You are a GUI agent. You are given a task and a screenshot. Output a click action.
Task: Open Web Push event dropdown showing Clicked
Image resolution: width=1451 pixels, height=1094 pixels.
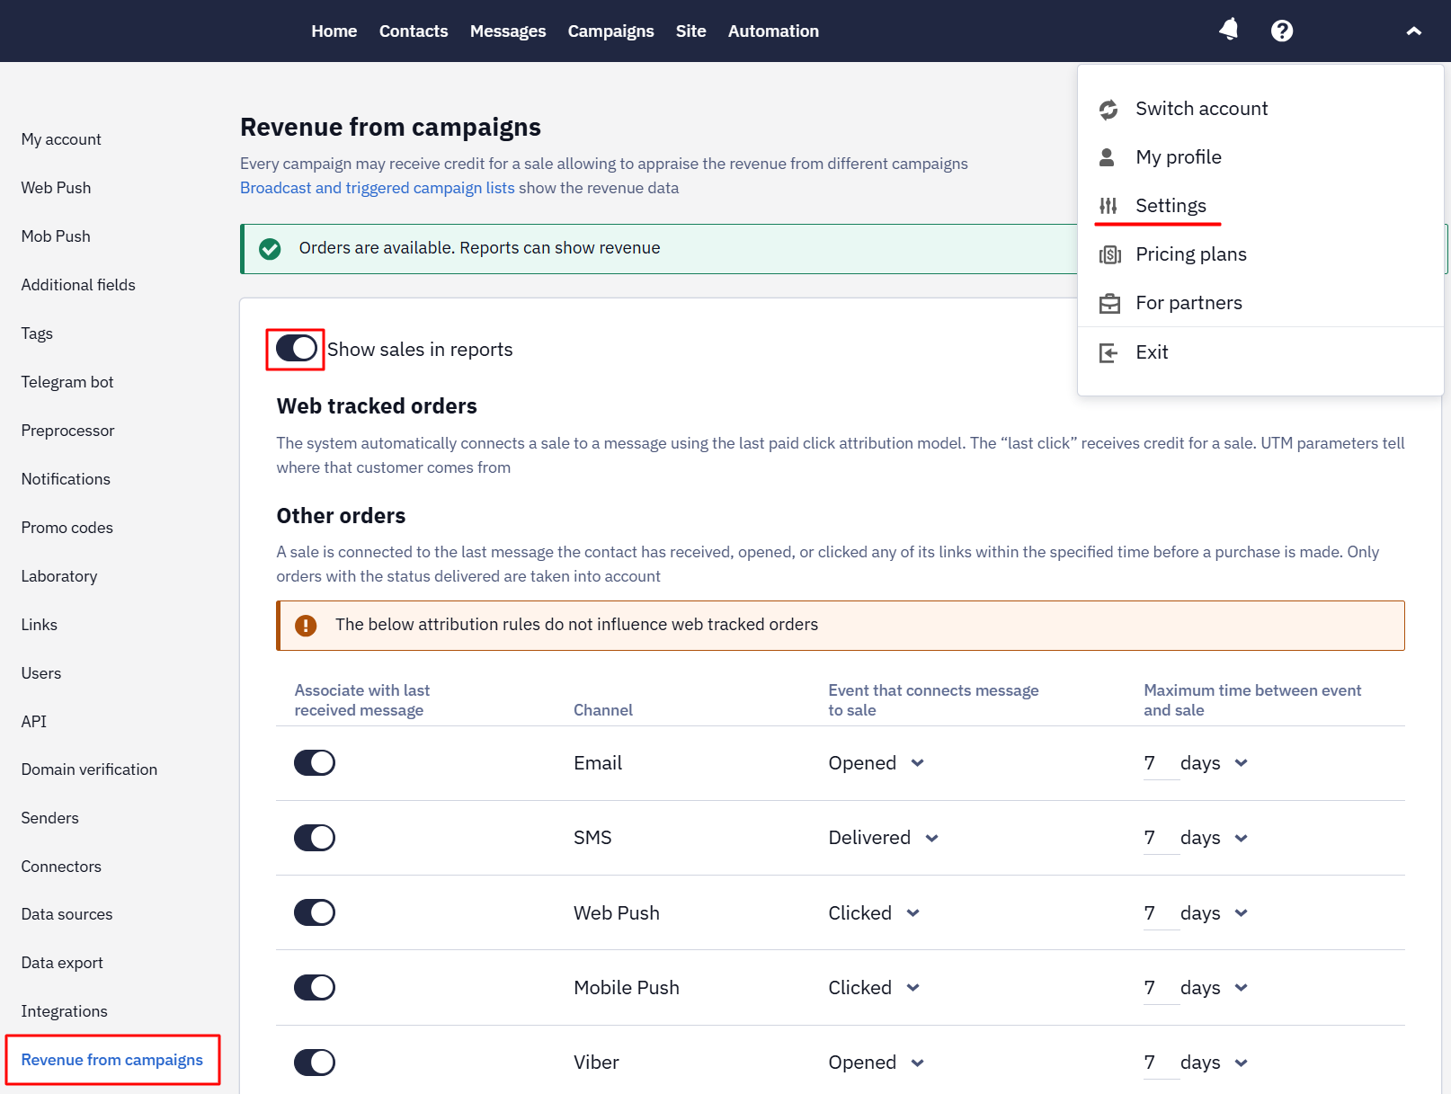(x=874, y=913)
